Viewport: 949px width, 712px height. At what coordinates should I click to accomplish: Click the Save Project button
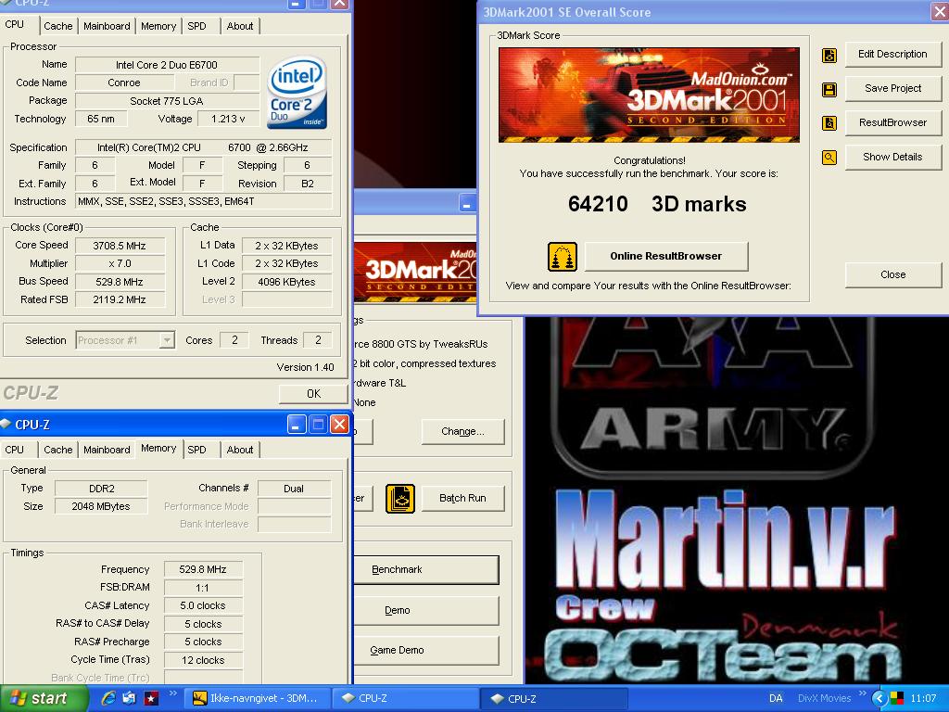click(892, 89)
